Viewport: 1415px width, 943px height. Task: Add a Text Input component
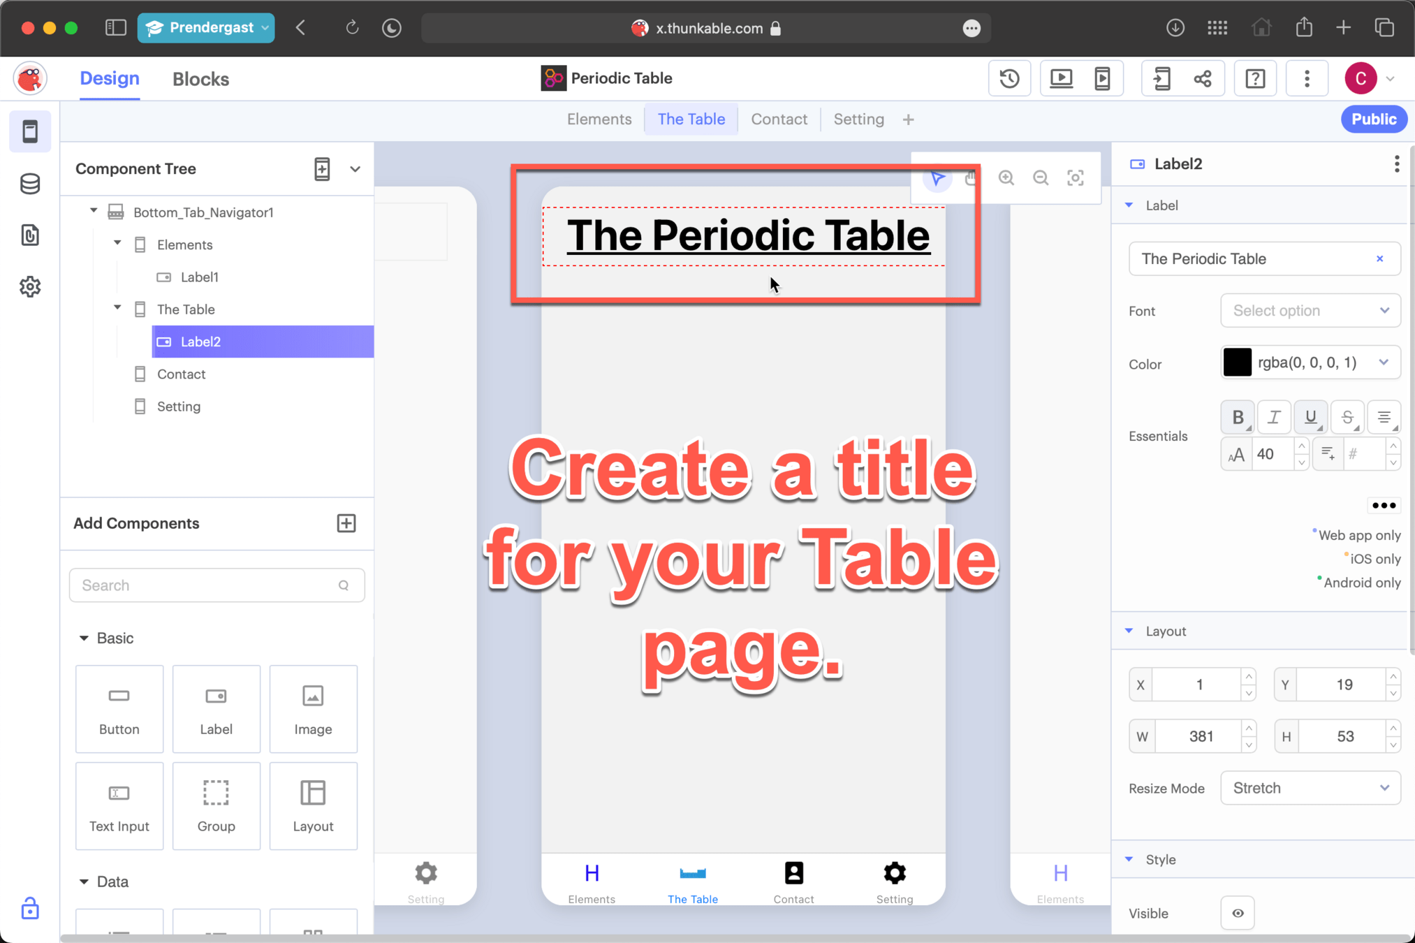pos(119,805)
